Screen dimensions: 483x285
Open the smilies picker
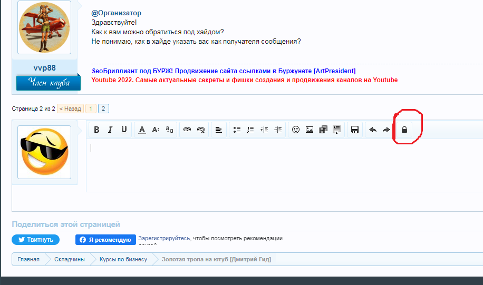click(296, 130)
